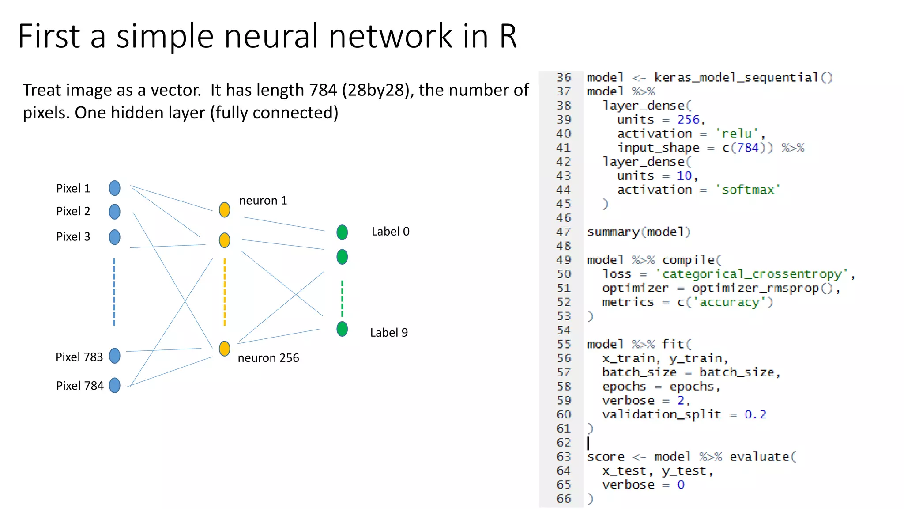Click the 'softmax' activation string
The height and width of the screenshot is (509, 904).
point(748,190)
